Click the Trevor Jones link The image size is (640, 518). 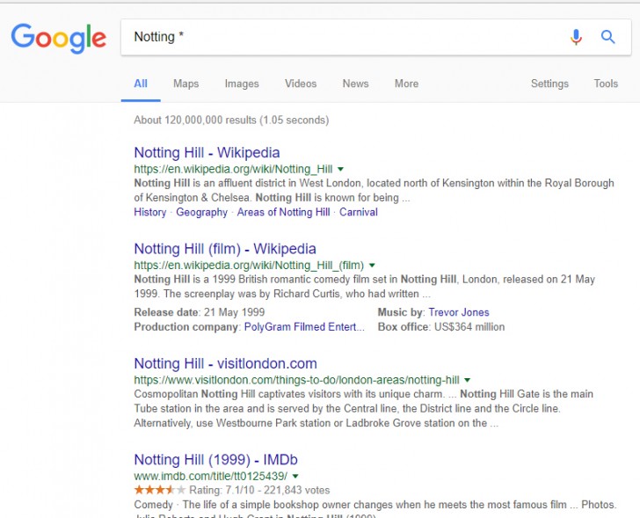(459, 312)
